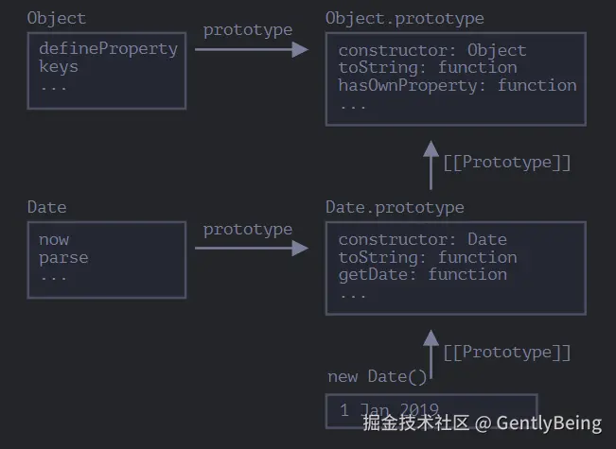Click the "Object" heading at top left

pos(56,18)
